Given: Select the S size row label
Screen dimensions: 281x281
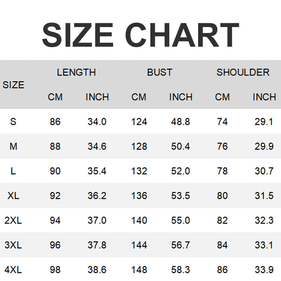Looking at the screenshot, I should pyautogui.click(x=13, y=122).
